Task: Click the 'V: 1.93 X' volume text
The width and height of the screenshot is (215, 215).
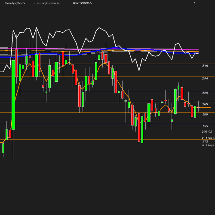Action: click(208, 138)
